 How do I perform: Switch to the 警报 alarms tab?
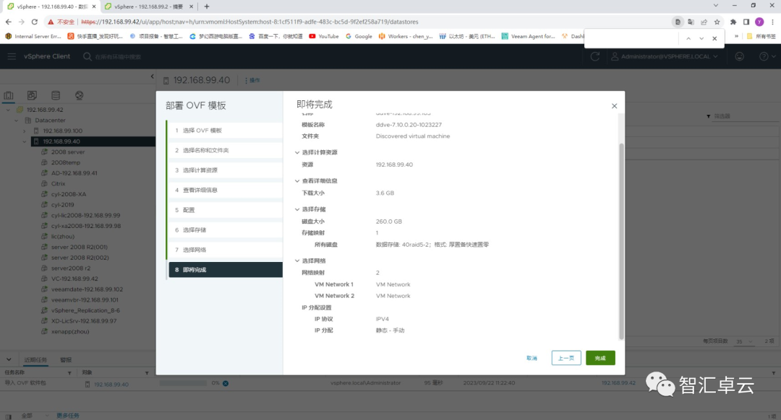click(x=66, y=360)
